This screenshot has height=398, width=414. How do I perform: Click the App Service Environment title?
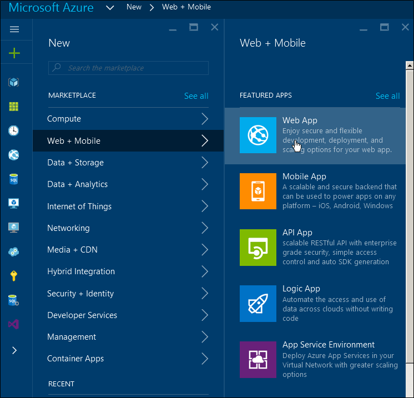tap(329, 345)
